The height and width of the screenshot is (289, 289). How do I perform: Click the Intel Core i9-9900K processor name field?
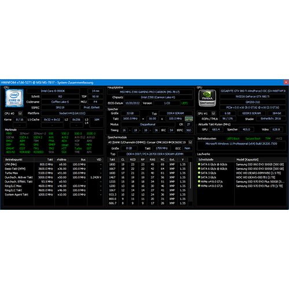tap(53, 91)
